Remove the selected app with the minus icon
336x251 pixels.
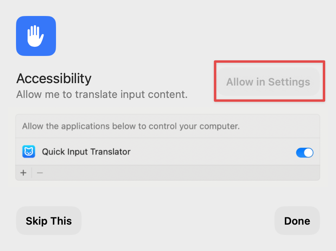tap(40, 173)
